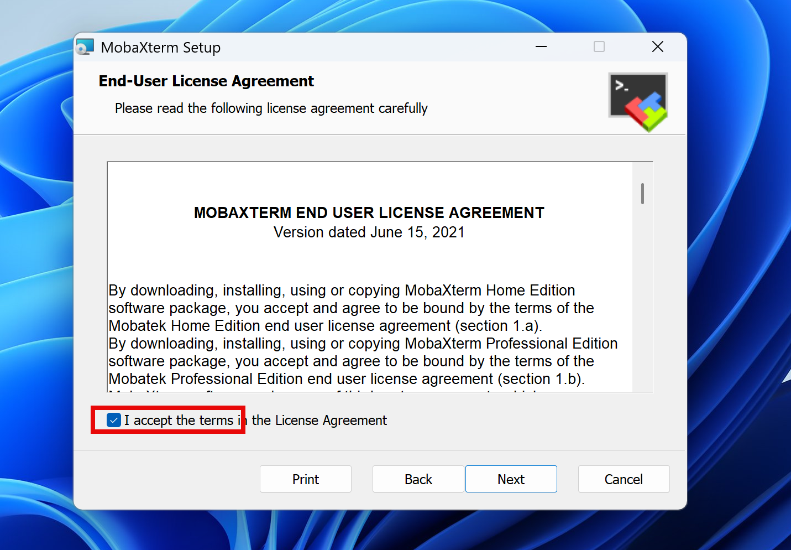Image resolution: width=791 pixels, height=550 pixels.
Task: Click the license text scrollbar thumb
Action: click(x=642, y=194)
